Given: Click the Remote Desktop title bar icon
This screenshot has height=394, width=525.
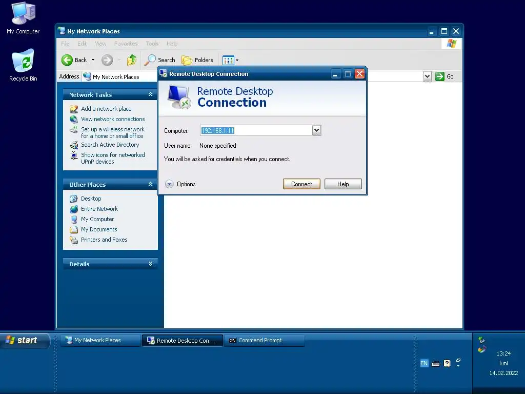Looking at the screenshot, I should (x=164, y=73).
